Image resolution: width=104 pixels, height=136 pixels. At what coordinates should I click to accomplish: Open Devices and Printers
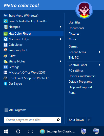point(82,76)
